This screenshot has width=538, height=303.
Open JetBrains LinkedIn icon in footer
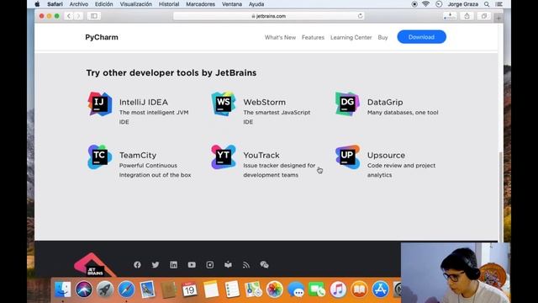tap(174, 264)
